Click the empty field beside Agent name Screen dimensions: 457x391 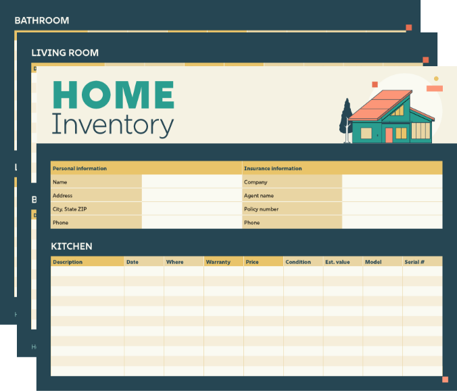click(x=392, y=195)
